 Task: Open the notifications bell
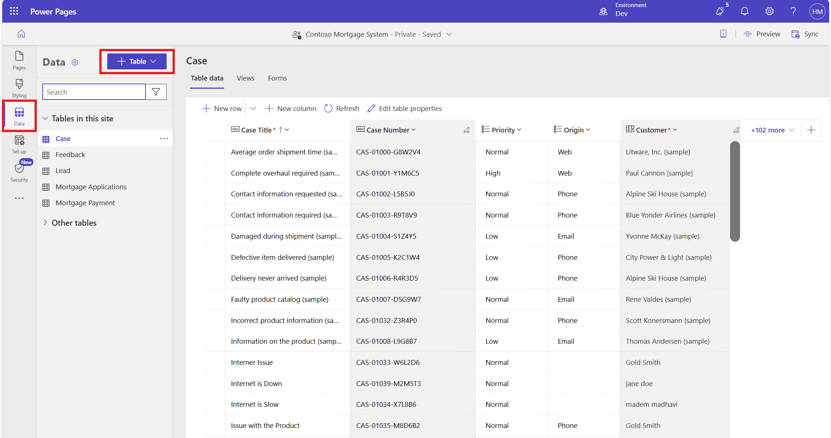[x=745, y=12]
